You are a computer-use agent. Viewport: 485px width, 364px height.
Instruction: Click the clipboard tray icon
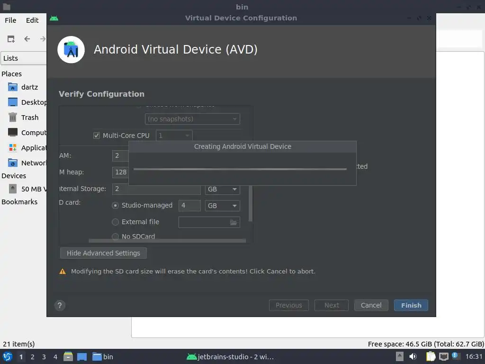coord(431,356)
